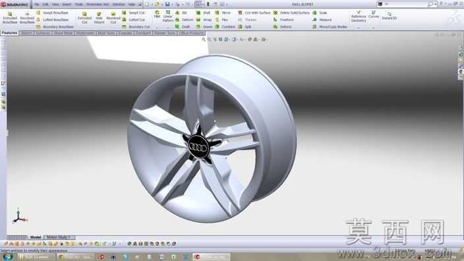The image size is (464, 261).
Task: Select Swept Cut
Action: 133,13
